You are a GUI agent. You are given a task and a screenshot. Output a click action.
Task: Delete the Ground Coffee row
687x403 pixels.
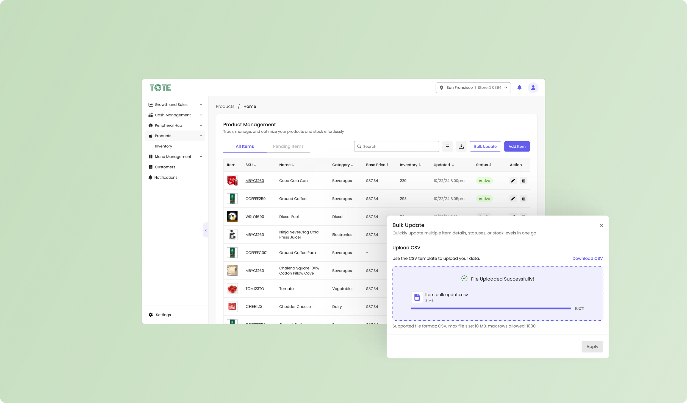[x=523, y=198]
